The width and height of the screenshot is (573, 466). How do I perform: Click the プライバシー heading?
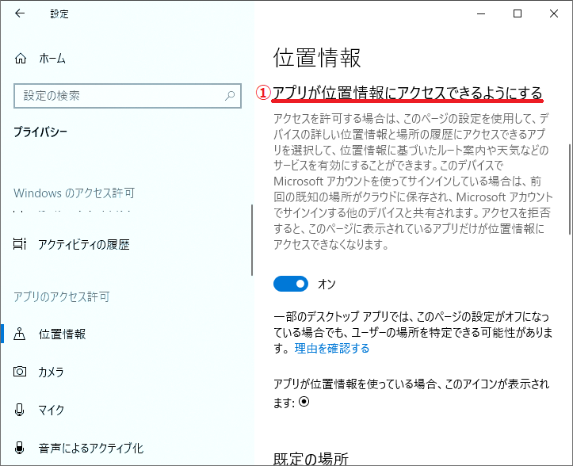coord(40,132)
